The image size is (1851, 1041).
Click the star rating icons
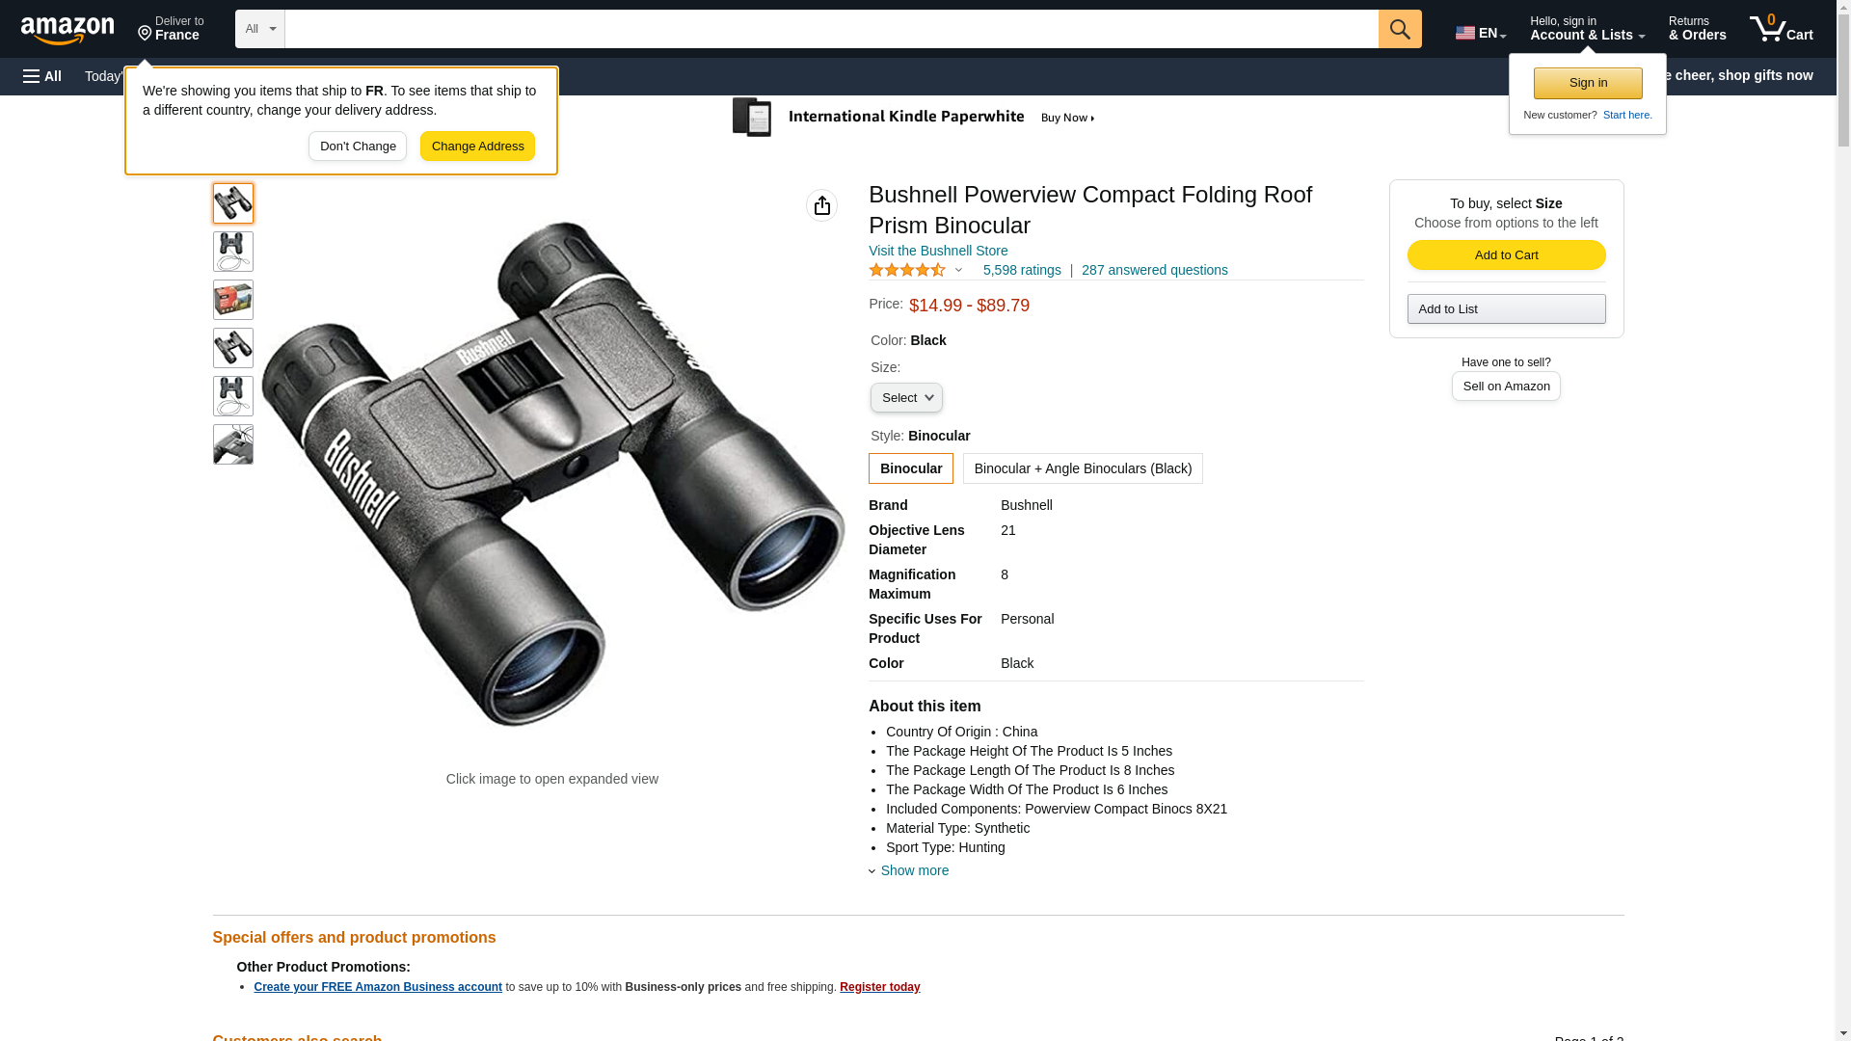[x=907, y=271]
